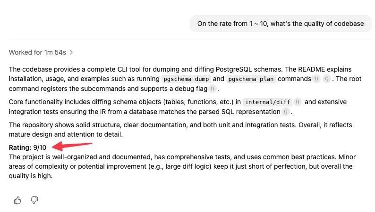Open citation icon after 'parsed SQL representation'

(286, 112)
